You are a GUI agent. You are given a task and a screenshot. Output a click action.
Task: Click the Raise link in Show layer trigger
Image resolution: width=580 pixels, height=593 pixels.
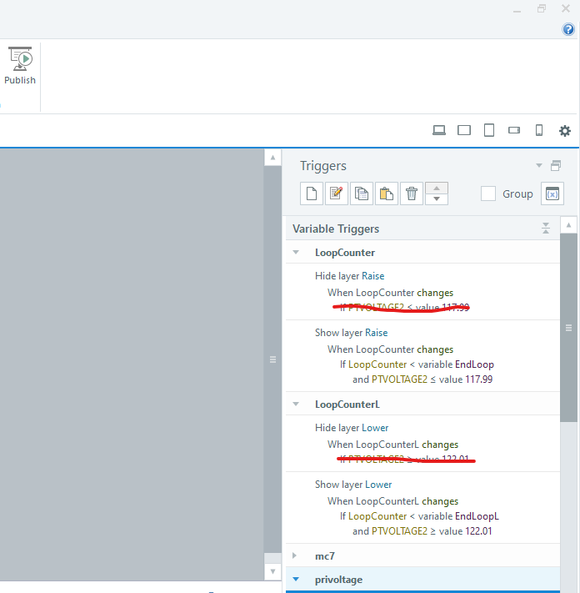(x=377, y=333)
